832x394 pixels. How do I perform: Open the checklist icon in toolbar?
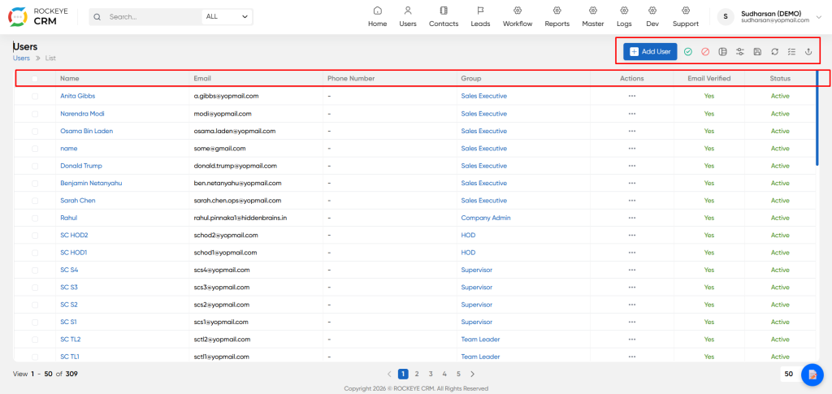click(x=791, y=51)
